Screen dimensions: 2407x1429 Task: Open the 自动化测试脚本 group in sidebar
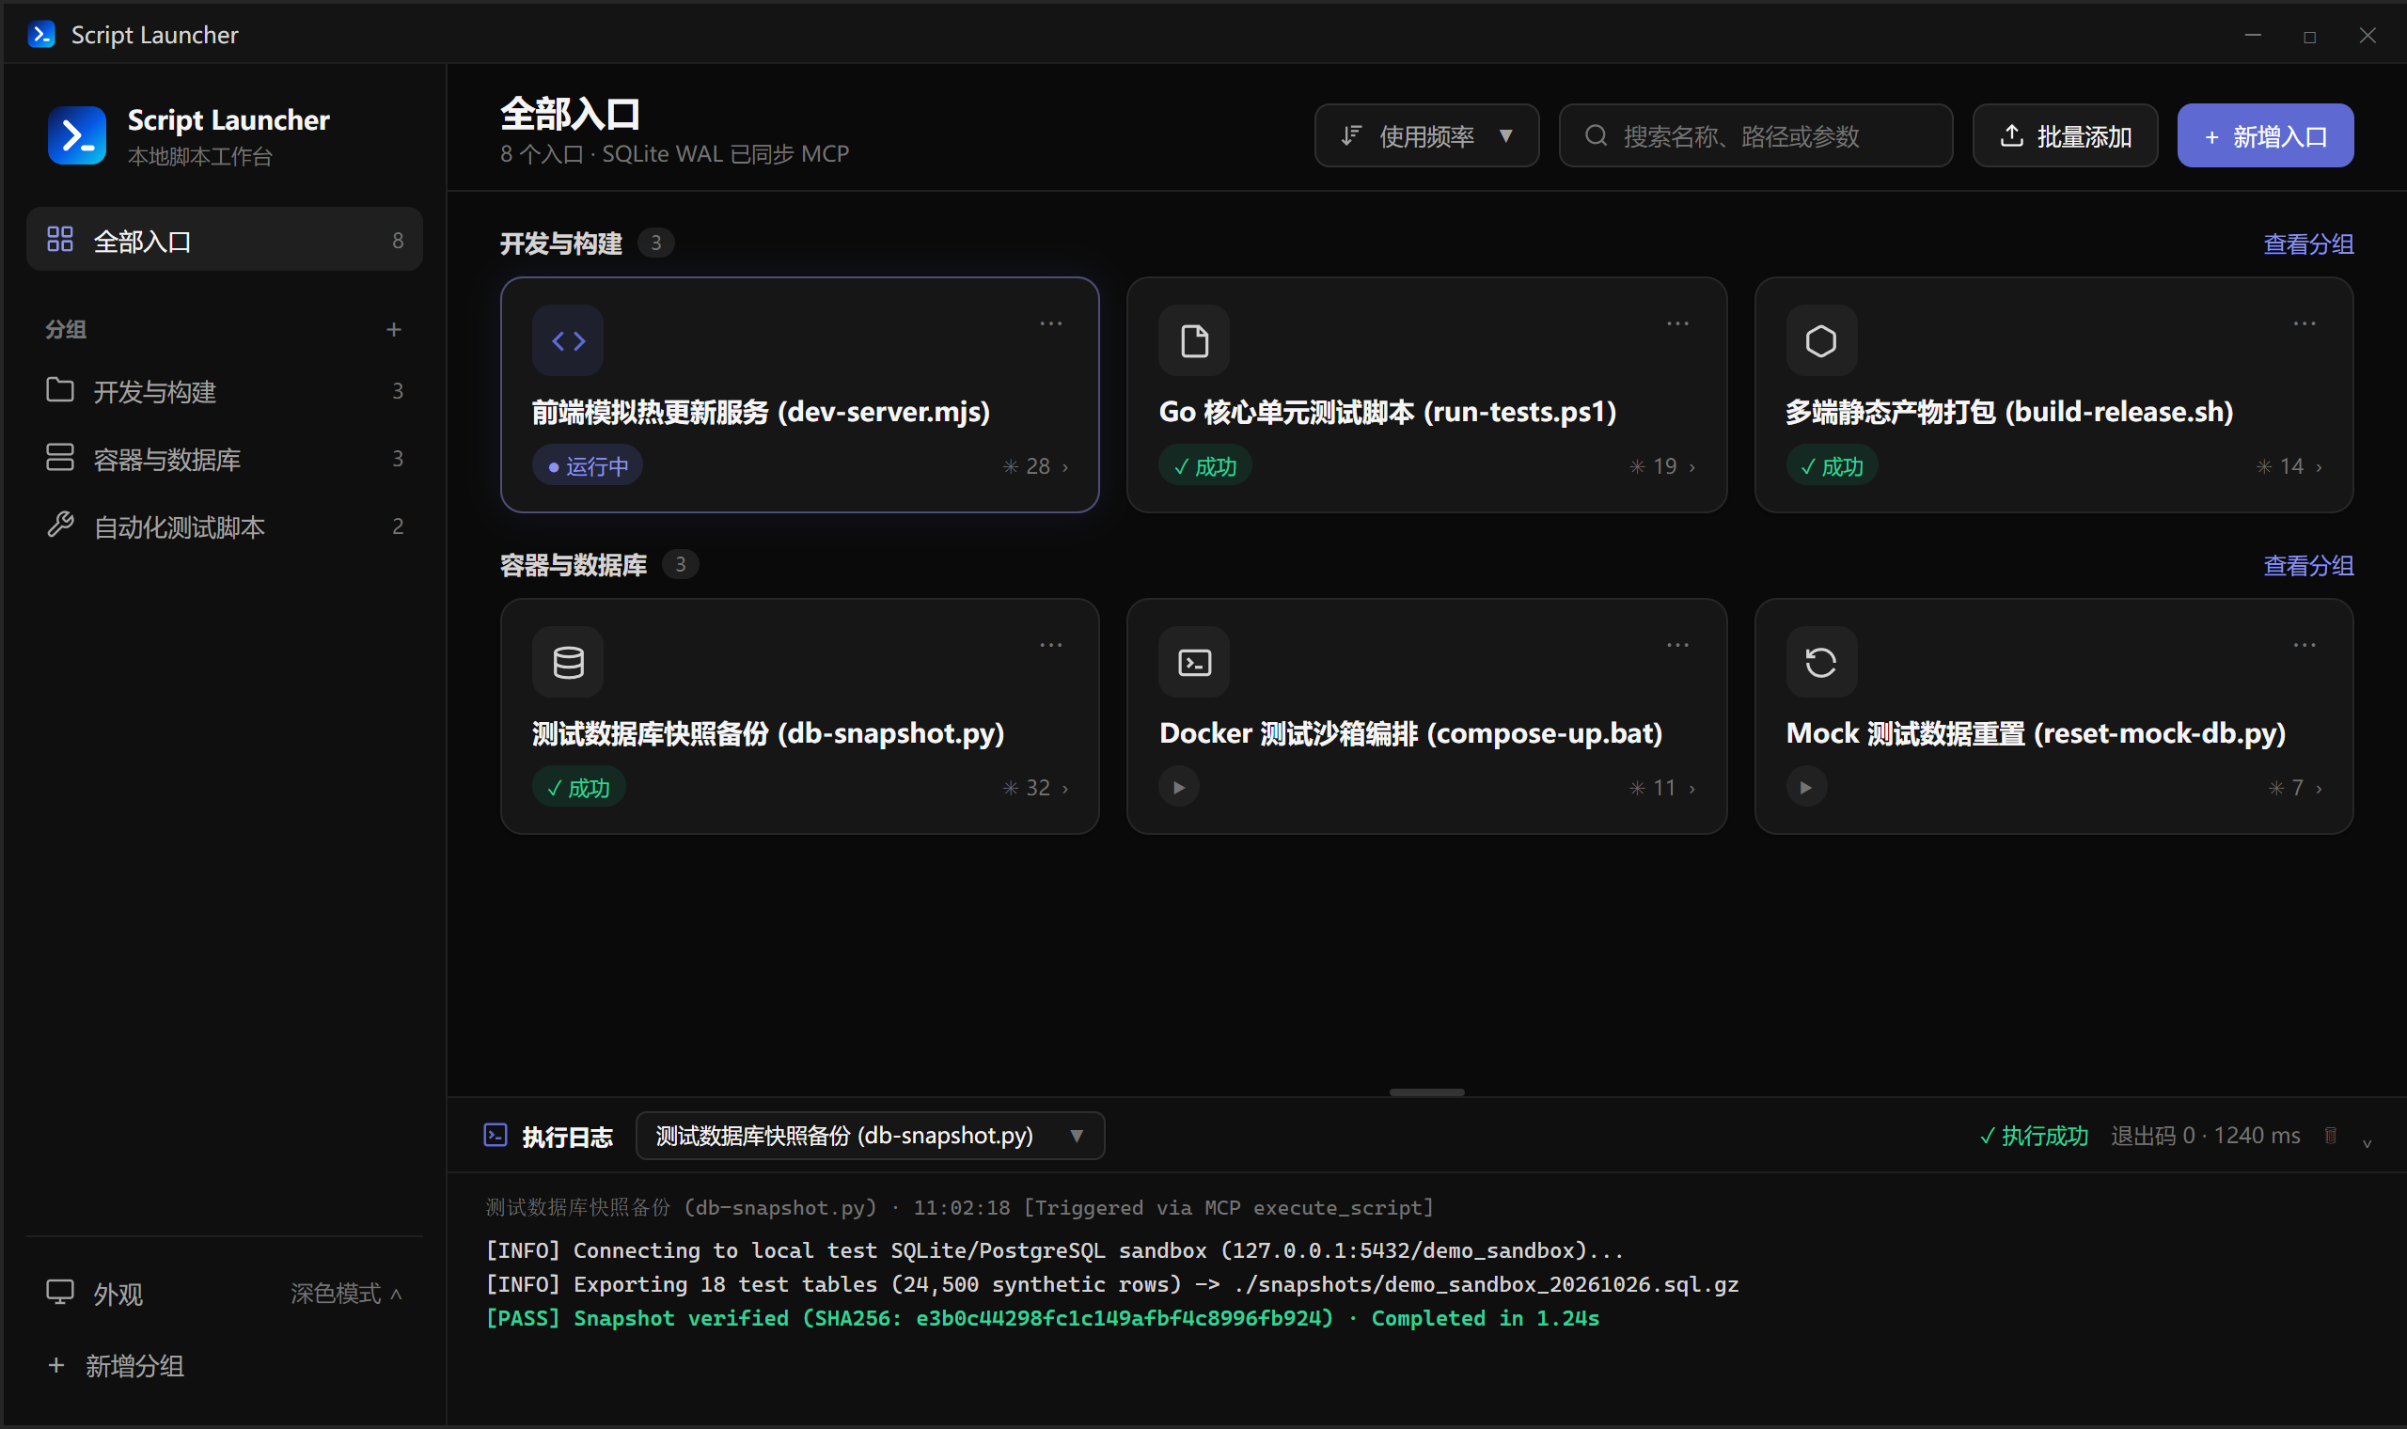pyautogui.click(x=225, y=526)
